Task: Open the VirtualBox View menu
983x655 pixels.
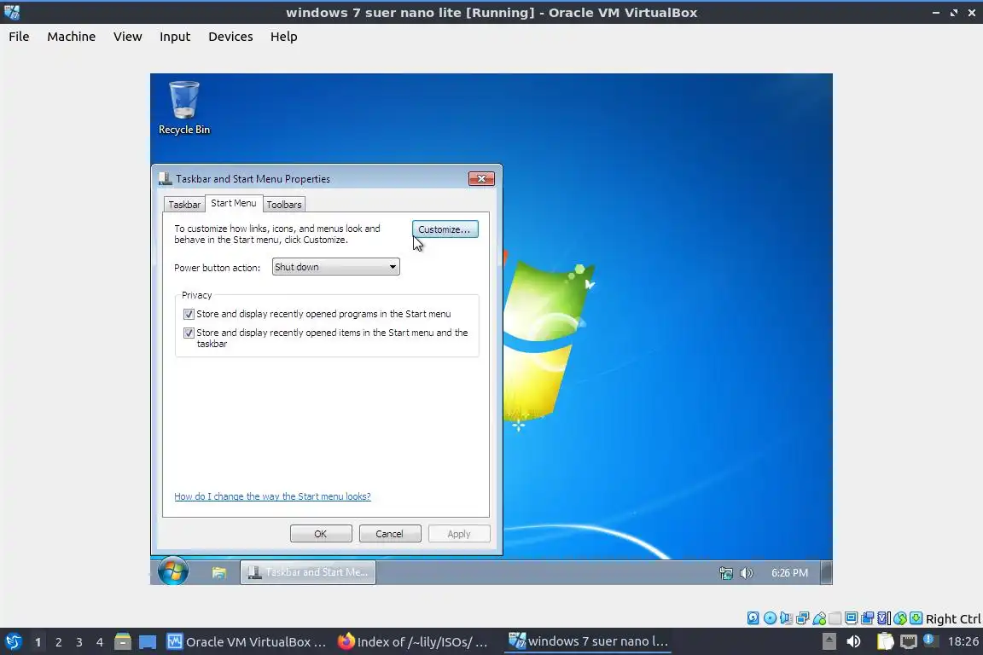Action: pos(127,37)
